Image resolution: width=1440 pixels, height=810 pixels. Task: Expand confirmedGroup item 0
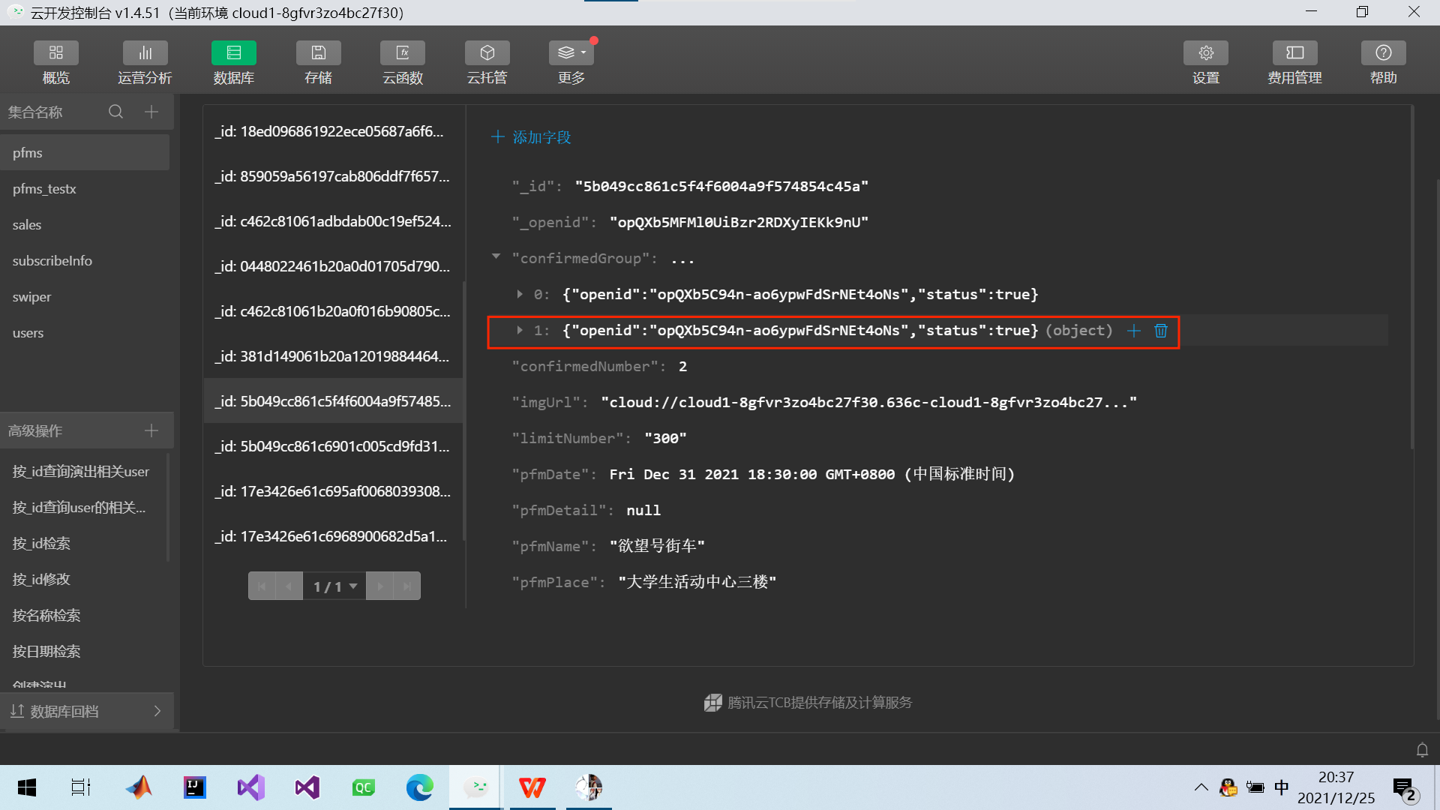click(519, 294)
